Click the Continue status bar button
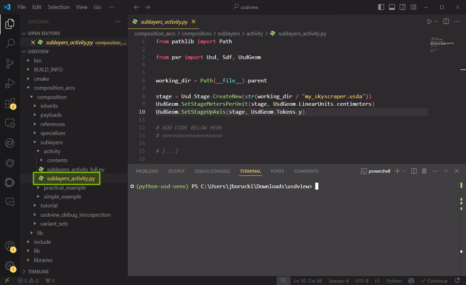Screen dimensions: 466x285 [x=434, y=281]
